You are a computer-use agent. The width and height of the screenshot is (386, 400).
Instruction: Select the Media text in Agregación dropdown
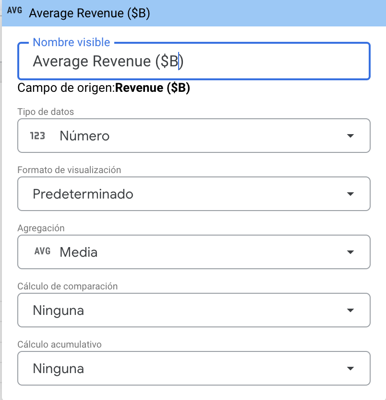78,252
